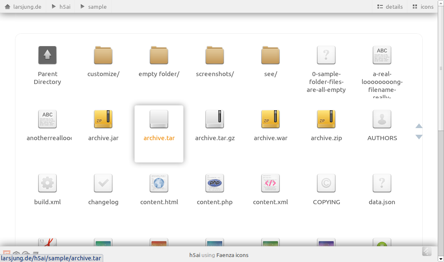Image resolution: width=444 pixels, height=262 pixels.
Task: Click the up sort arrow near AUTHORS
Action: pyautogui.click(x=419, y=126)
